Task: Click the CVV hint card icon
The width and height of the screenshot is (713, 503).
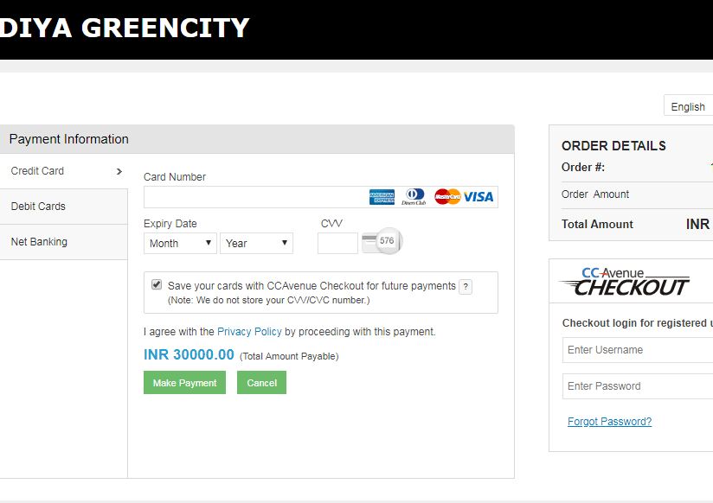Action: coord(382,241)
